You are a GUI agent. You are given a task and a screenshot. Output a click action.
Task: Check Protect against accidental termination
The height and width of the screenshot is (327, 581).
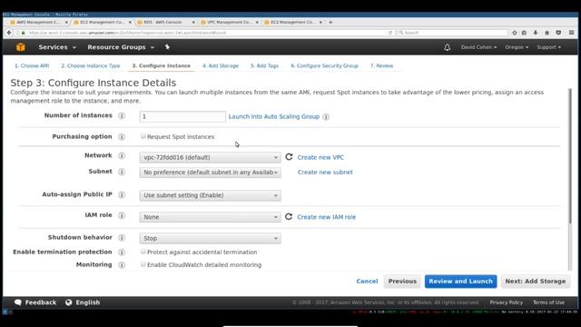143,252
